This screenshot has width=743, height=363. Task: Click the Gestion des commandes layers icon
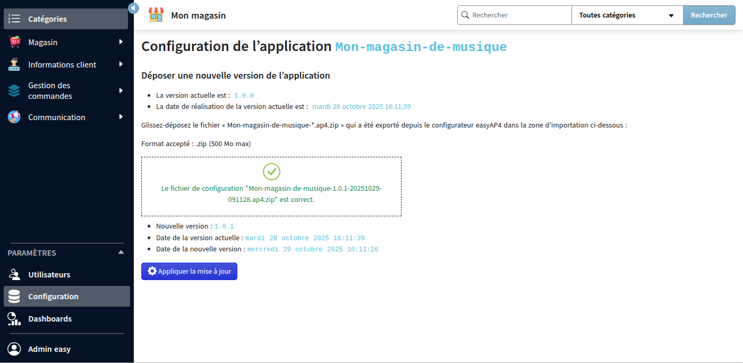(x=14, y=90)
